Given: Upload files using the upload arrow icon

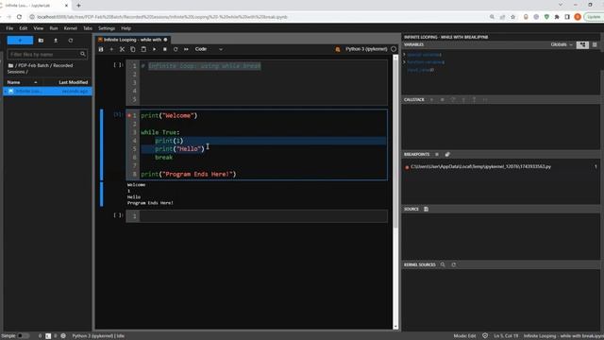Looking at the screenshot, I should pyautogui.click(x=56, y=41).
